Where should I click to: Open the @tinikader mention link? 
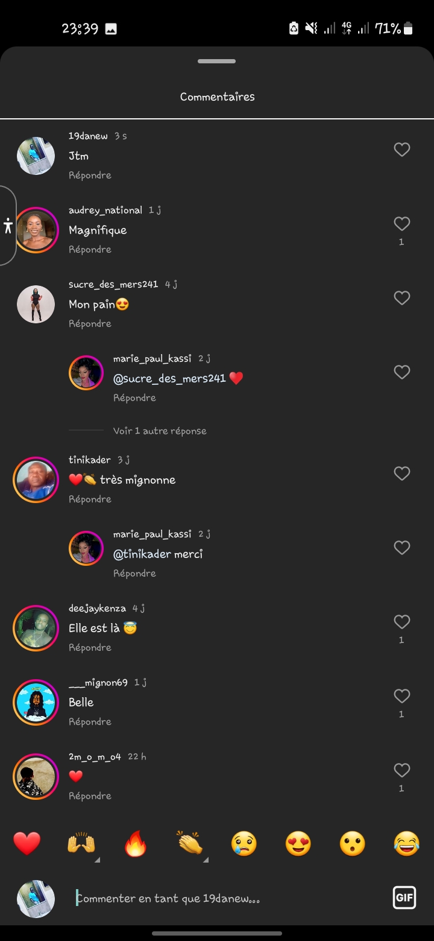(x=142, y=554)
